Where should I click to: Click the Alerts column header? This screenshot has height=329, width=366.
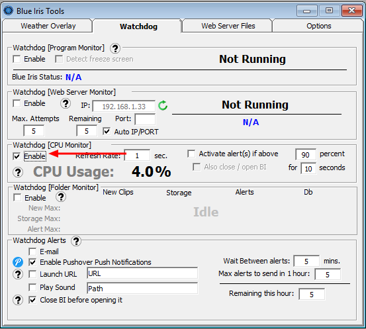(x=244, y=192)
